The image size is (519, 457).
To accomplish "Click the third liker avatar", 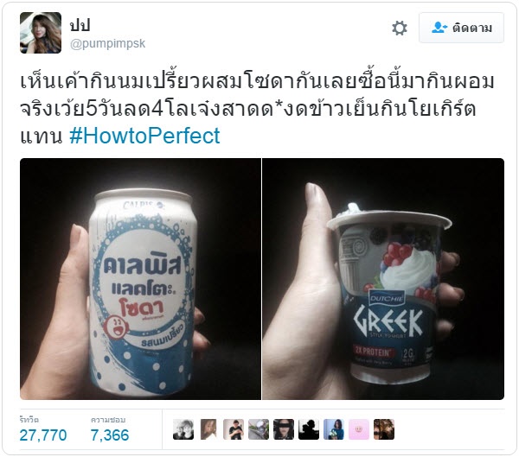I will tap(234, 429).
